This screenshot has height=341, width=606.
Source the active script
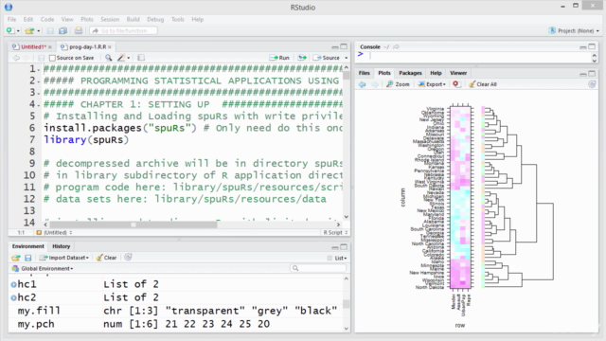click(327, 58)
